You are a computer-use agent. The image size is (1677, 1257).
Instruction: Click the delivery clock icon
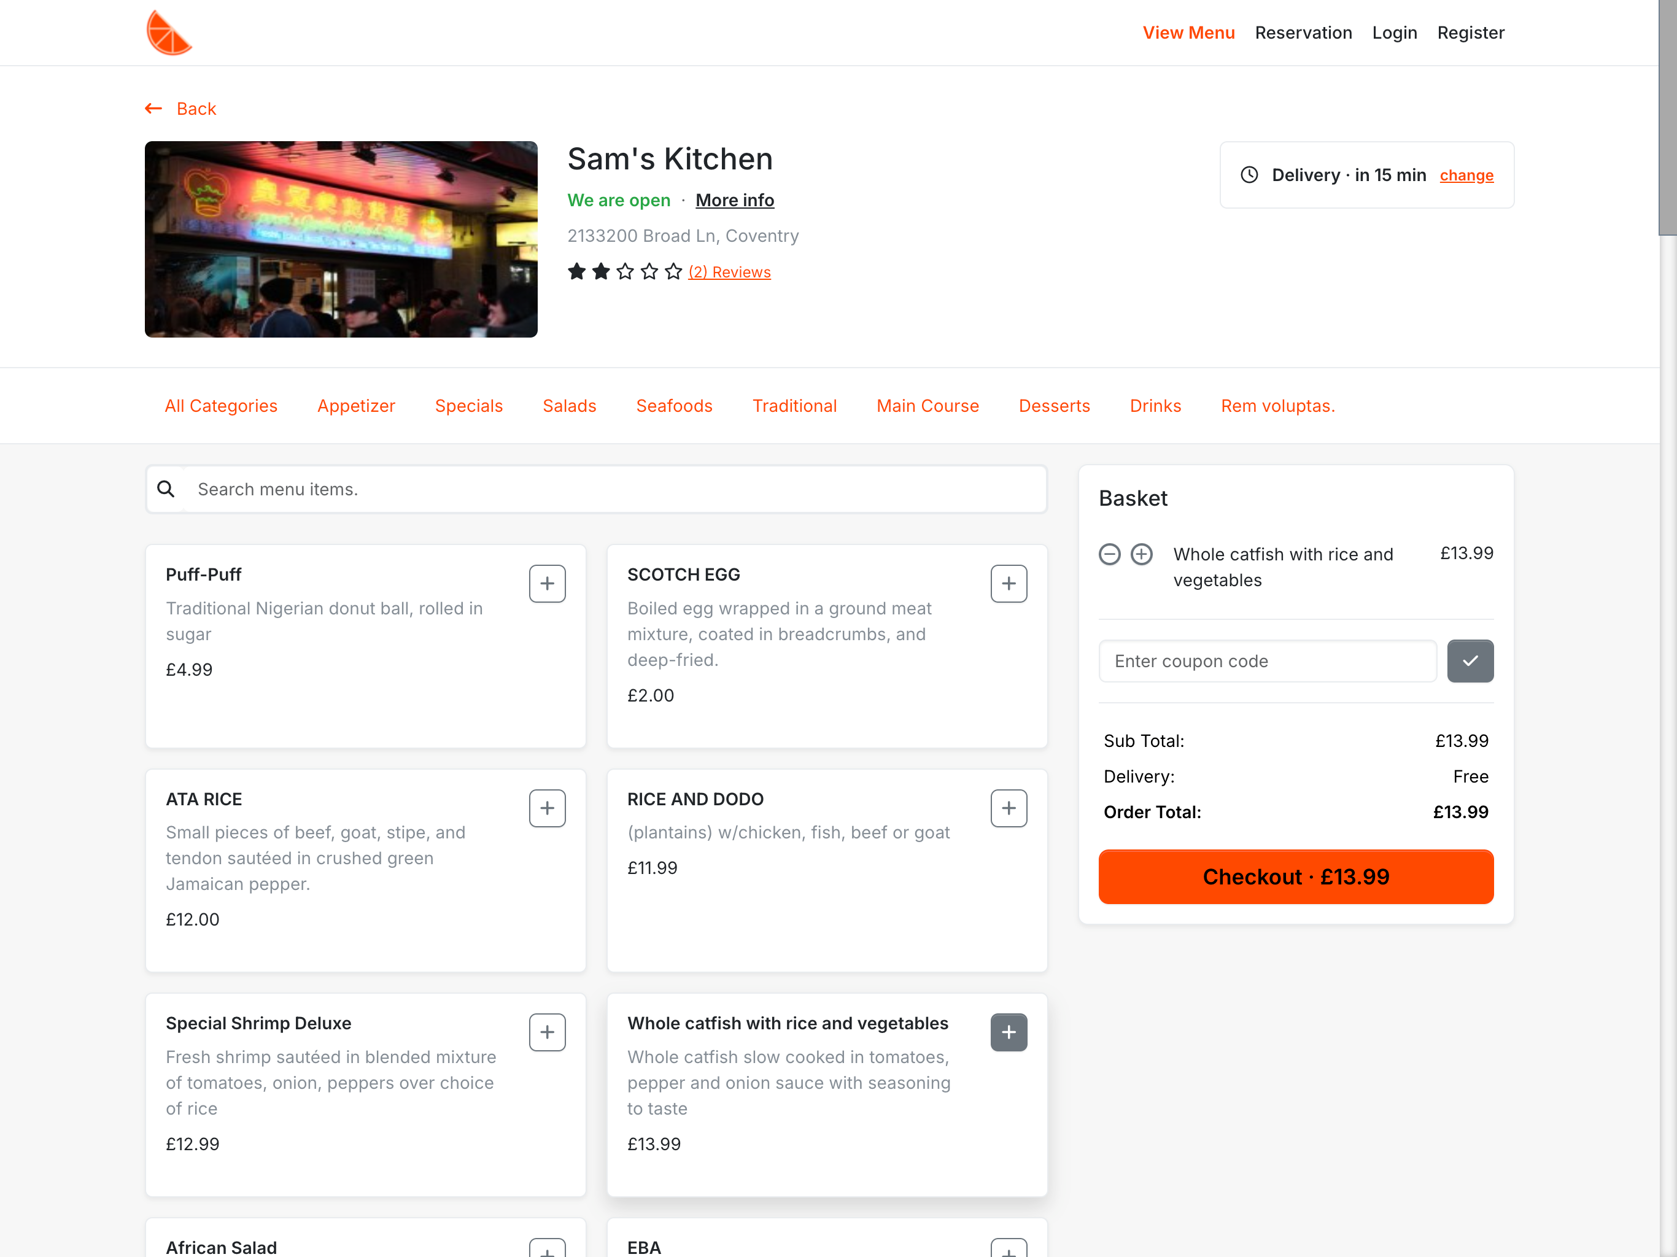1249,174
